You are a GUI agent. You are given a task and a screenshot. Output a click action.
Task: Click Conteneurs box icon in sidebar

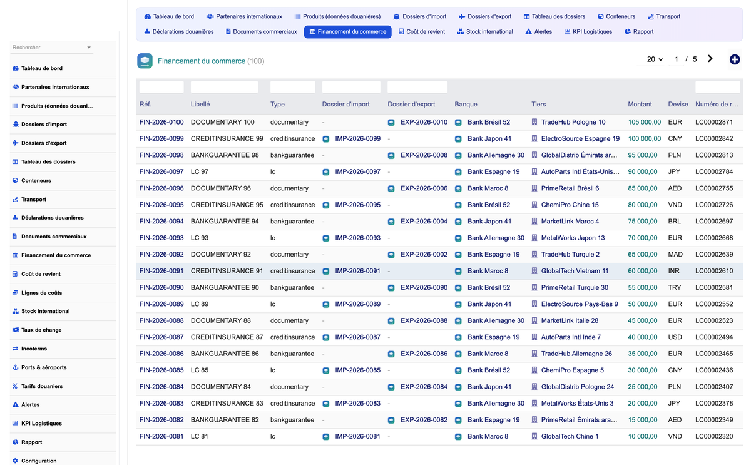(x=16, y=180)
